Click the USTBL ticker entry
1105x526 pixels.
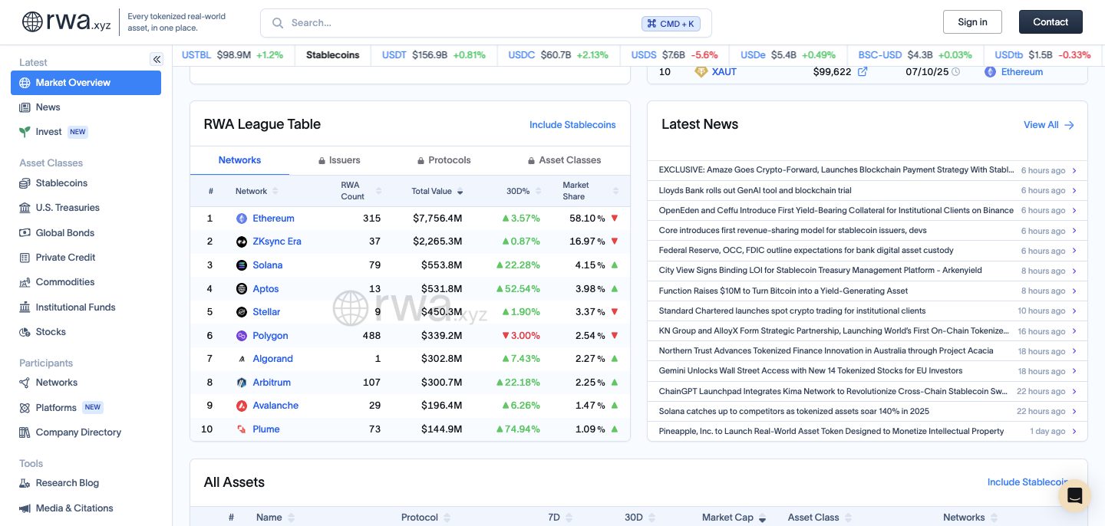coord(233,55)
